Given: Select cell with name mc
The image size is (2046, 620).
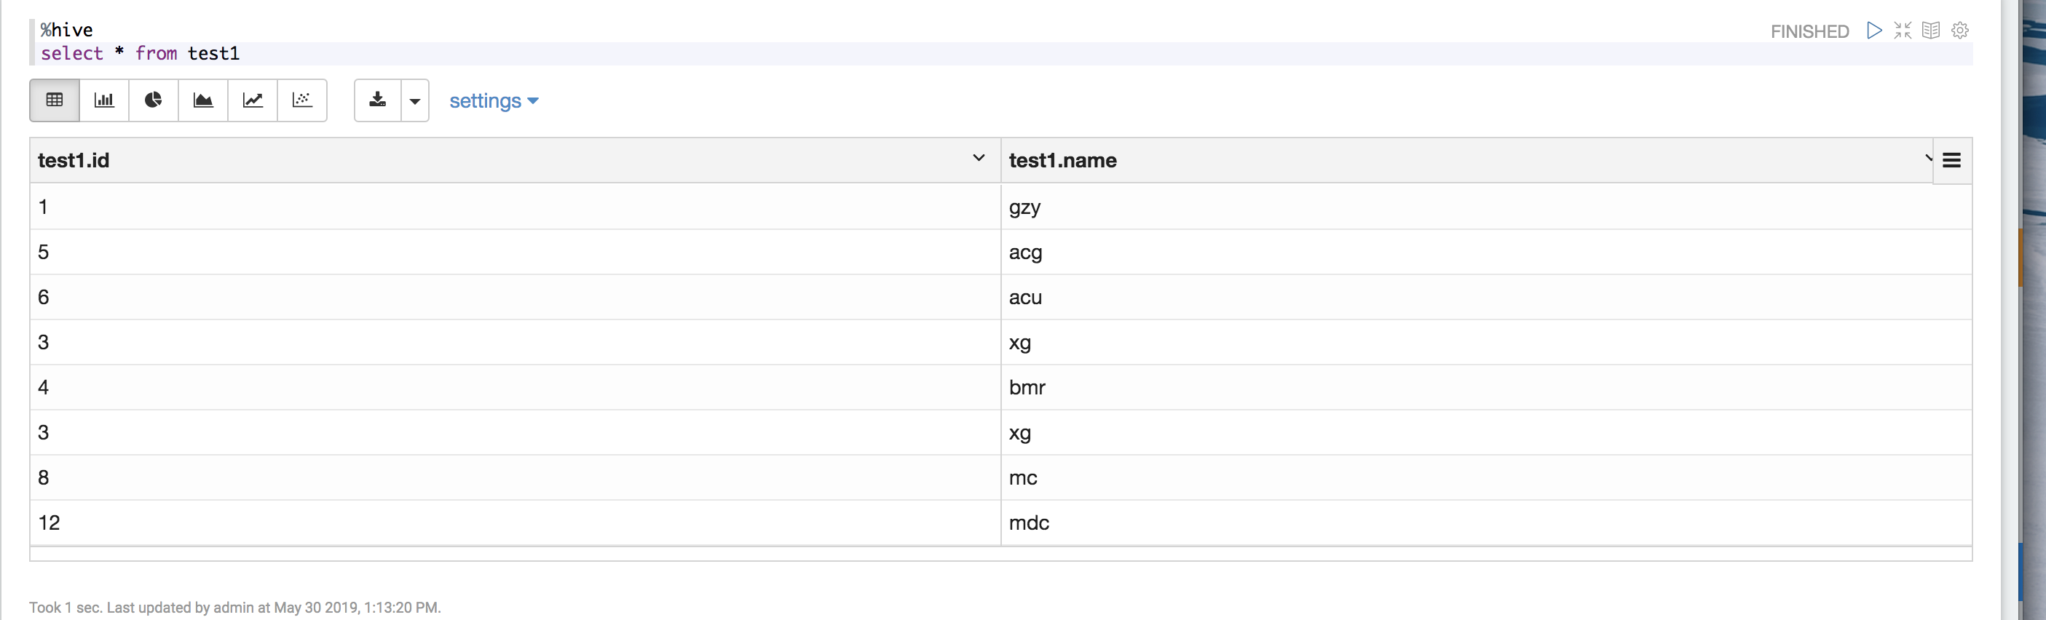Looking at the screenshot, I should pos(1486,477).
